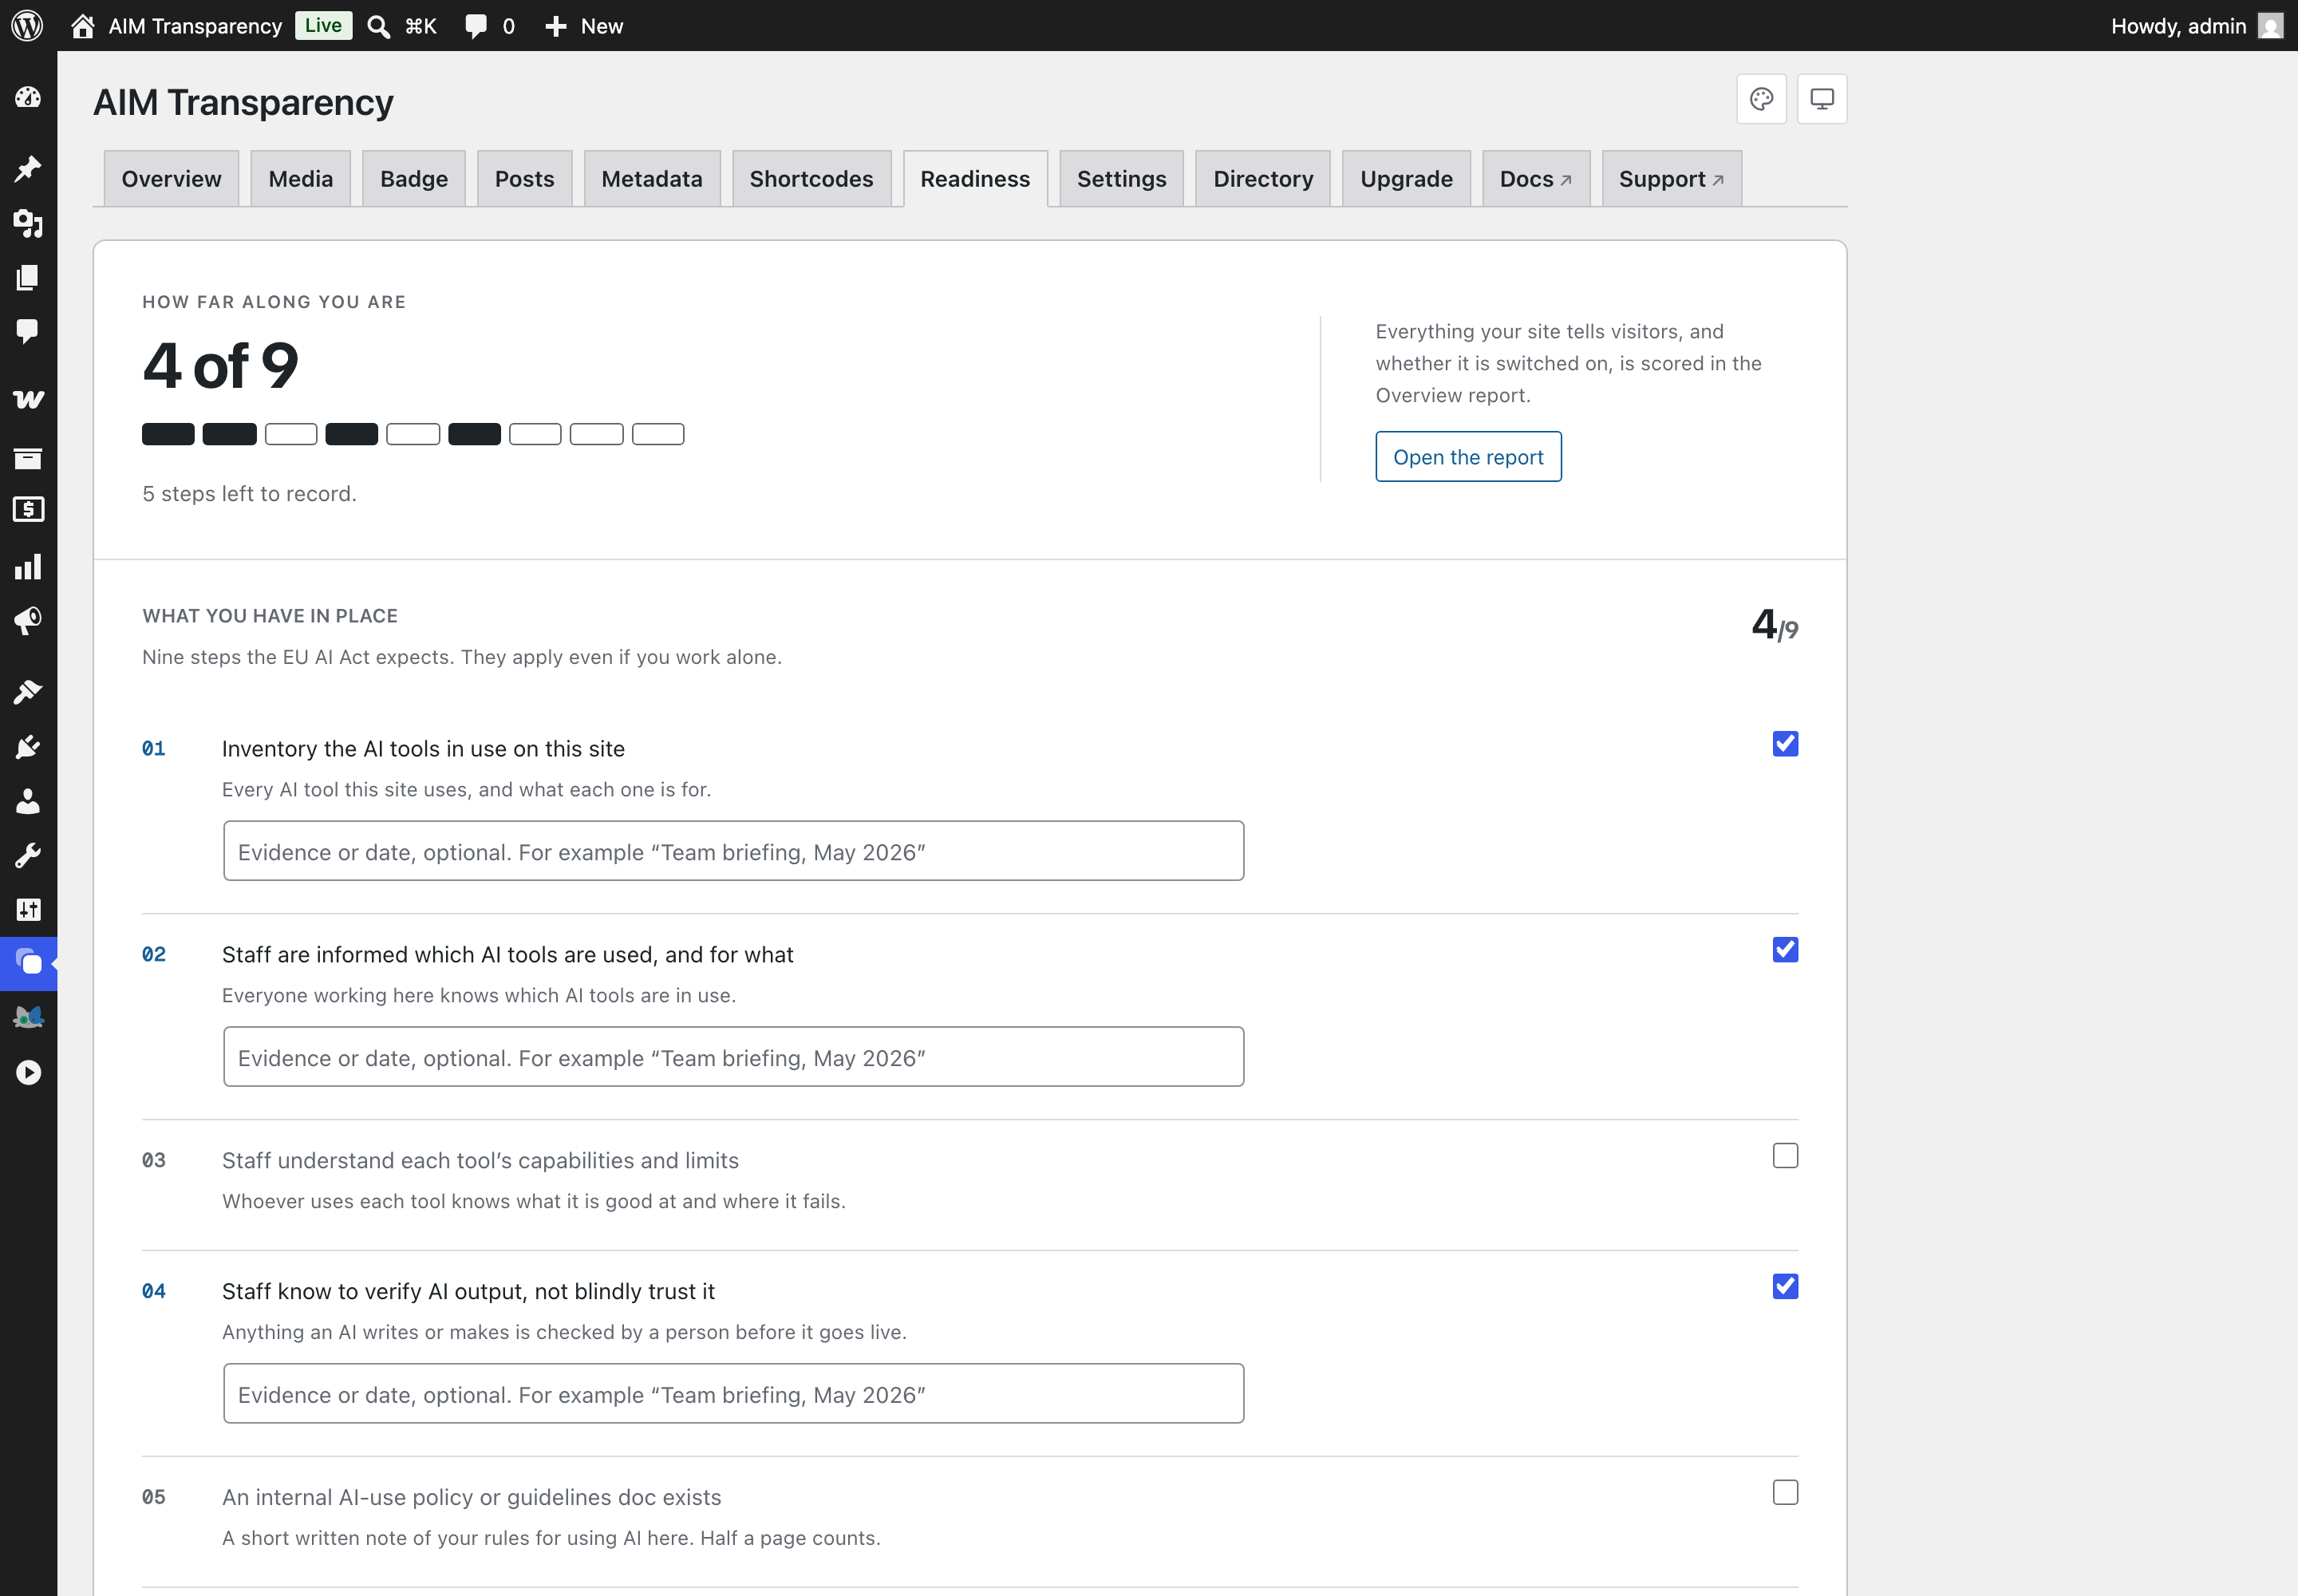The image size is (2298, 1596).
Task: Open the New content menu
Action: click(x=584, y=26)
